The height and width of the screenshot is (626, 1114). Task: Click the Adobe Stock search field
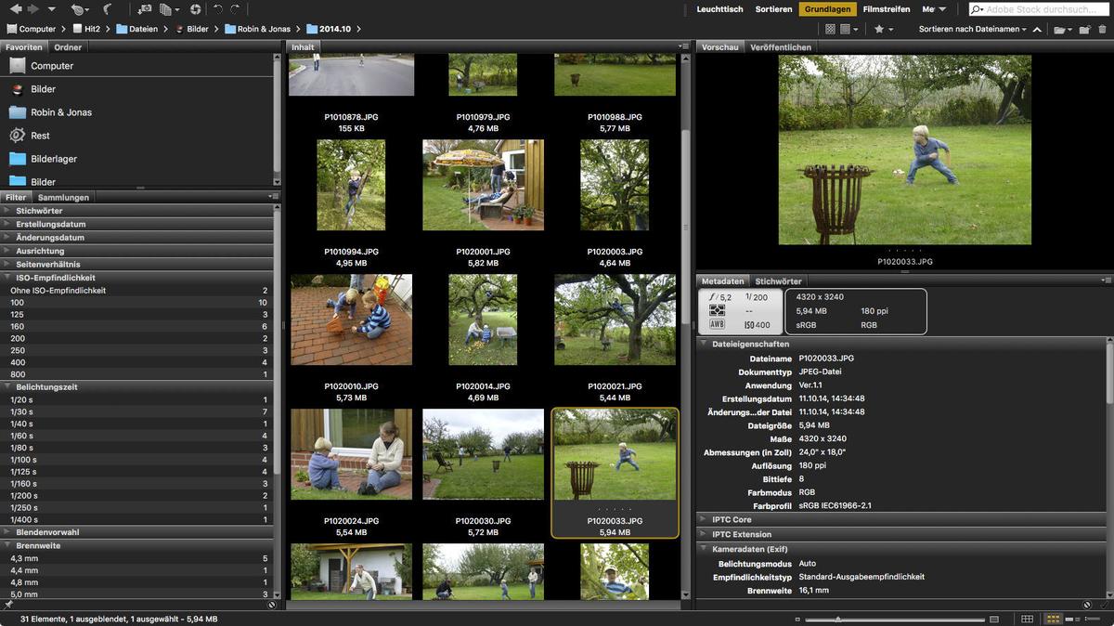(x=1038, y=9)
